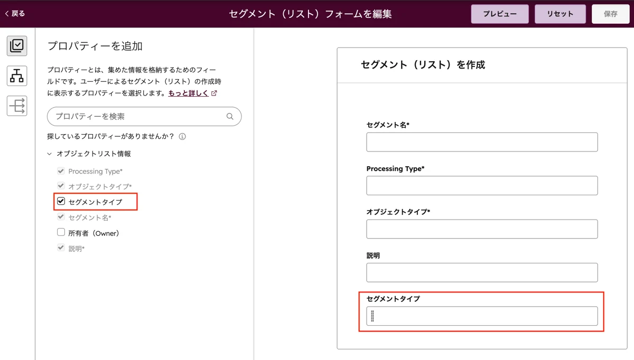Open the もっと詳しく link
Viewport: 634px width, 360px height.
[x=188, y=93]
